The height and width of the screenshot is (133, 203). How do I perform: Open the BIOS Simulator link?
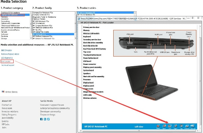click(7, 49)
